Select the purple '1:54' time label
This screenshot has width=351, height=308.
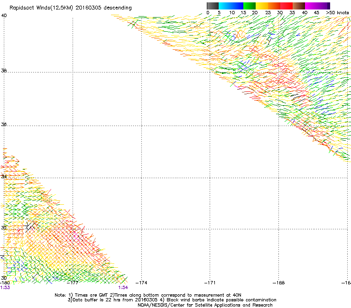click(x=123, y=288)
